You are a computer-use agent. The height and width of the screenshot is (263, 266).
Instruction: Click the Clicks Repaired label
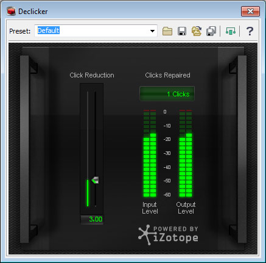(x=167, y=75)
